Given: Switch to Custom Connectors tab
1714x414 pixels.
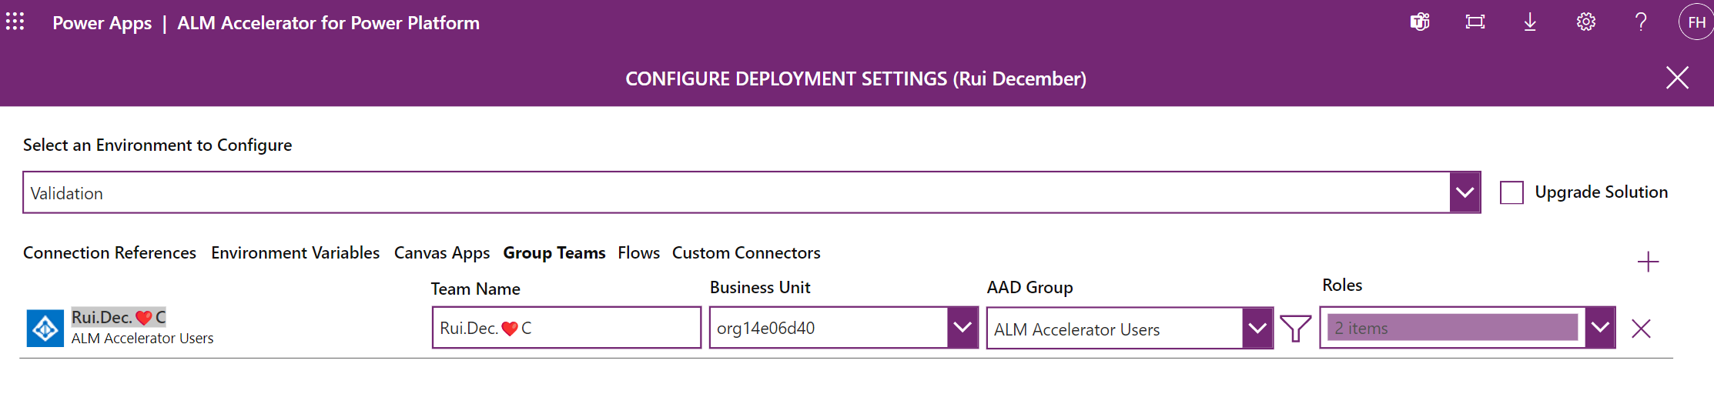Looking at the screenshot, I should (746, 252).
